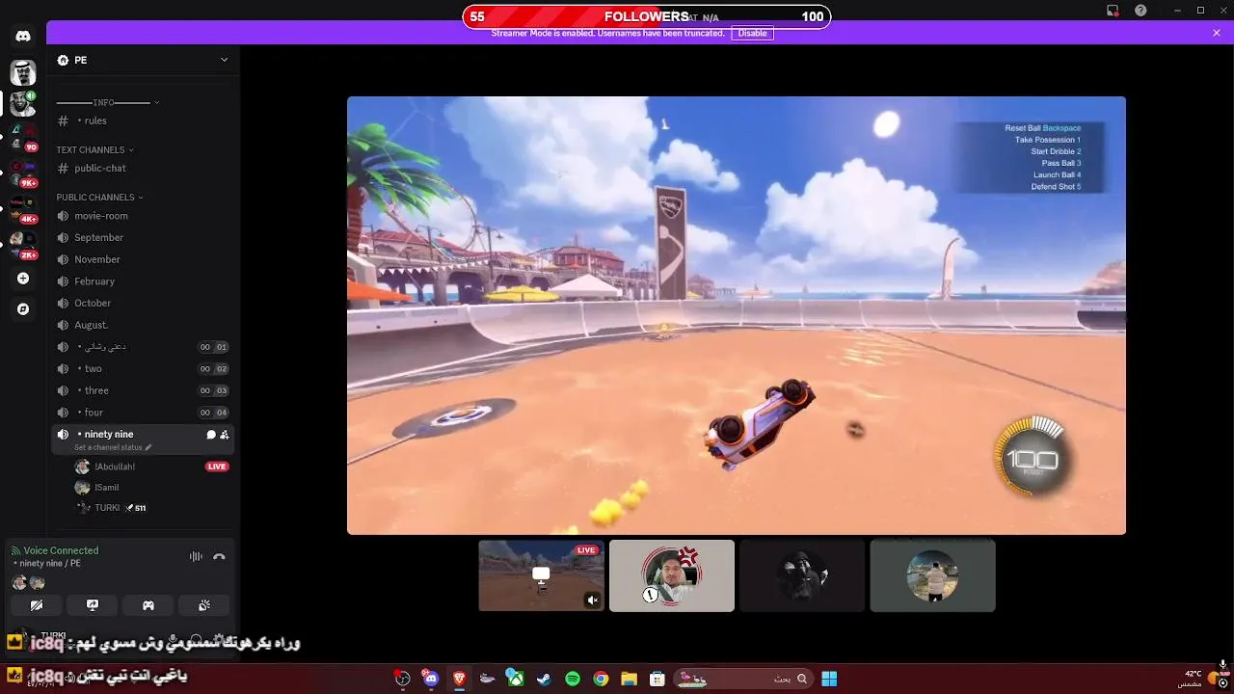Collapse the PUBLIC CHANNELS category
This screenshot has height=694, width=1234.
99,197
